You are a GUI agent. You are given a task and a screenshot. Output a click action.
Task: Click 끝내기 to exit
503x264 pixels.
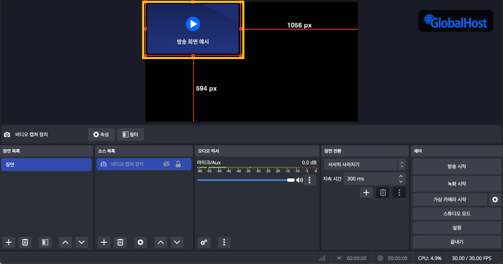click(457, 242)
